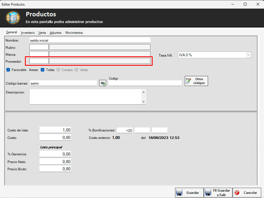264x198 pixels.
Task: Select the Nombre text field
Action: pyautogui.click(x=90, y=40)
